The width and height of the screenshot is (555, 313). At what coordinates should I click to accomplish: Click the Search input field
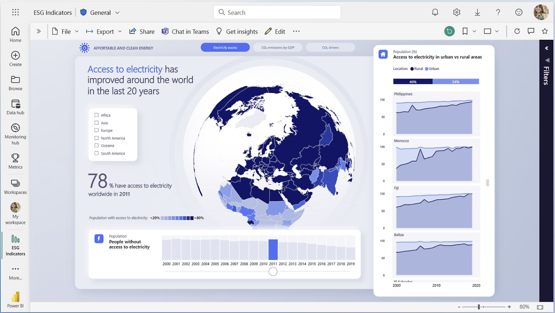[277, 12]
